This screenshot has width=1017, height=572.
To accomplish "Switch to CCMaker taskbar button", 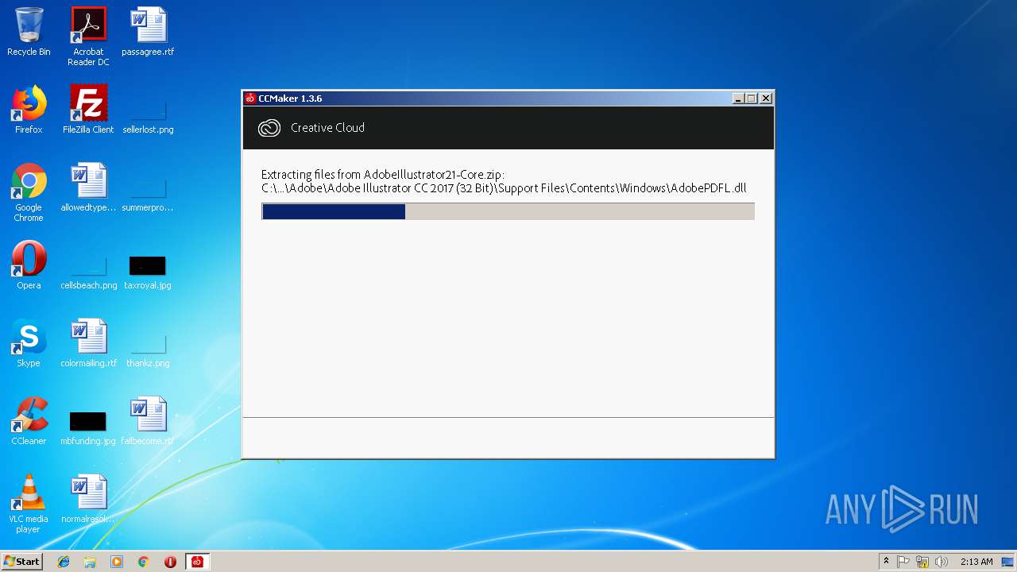I will (x=197, y=562).
